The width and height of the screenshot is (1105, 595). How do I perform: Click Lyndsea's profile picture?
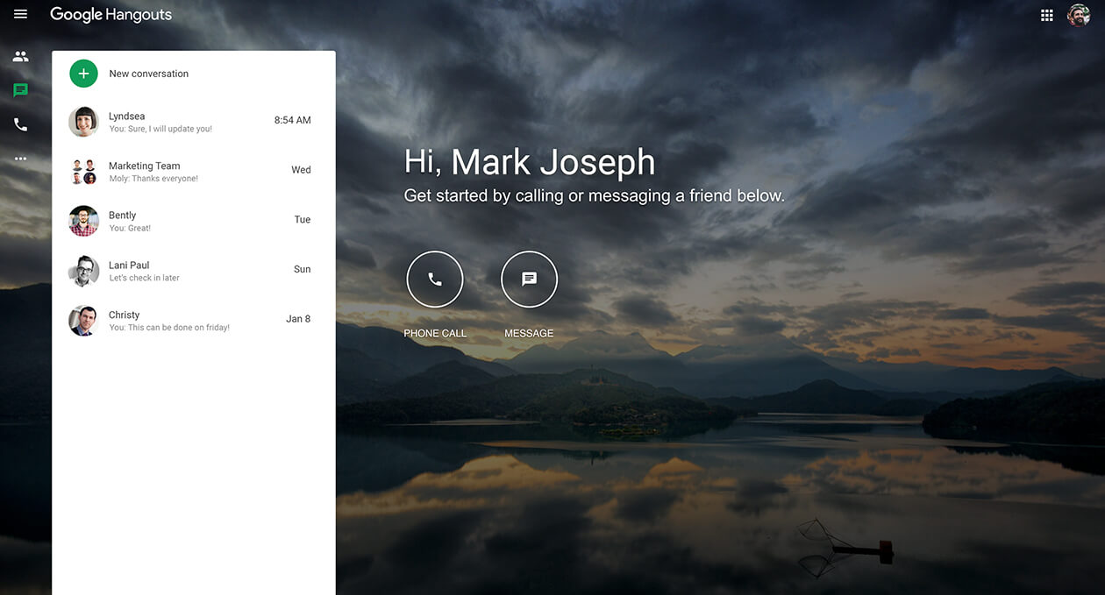click(83, 122)
